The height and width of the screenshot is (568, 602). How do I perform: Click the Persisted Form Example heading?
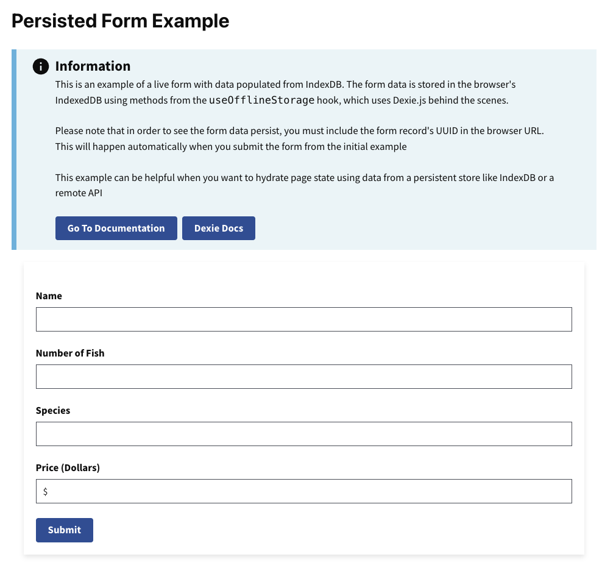tap(120, 21)
